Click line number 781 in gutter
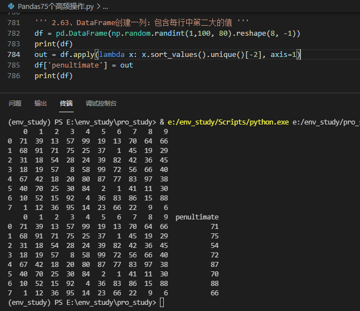360x311 pixels. (x=14, y=23)
